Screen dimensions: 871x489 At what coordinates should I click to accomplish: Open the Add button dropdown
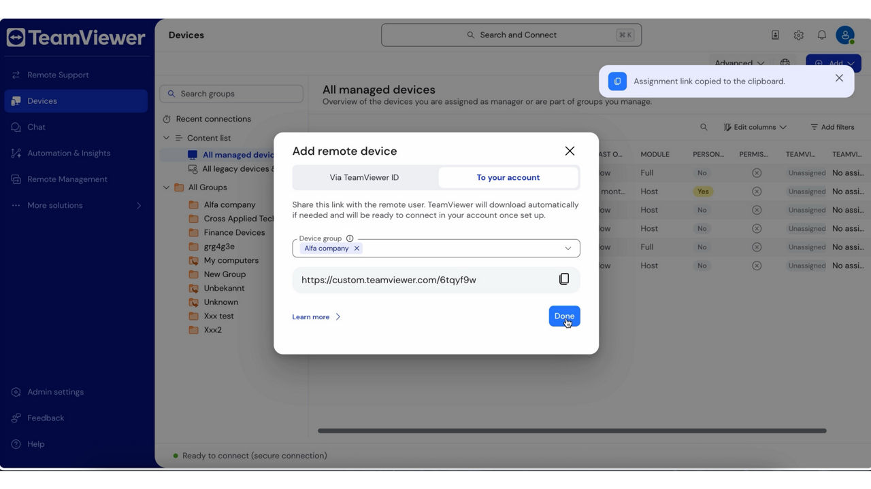(x=834, y=63)
